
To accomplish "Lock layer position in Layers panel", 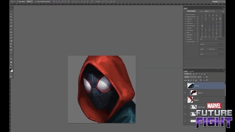I will (x=194, y=80).
